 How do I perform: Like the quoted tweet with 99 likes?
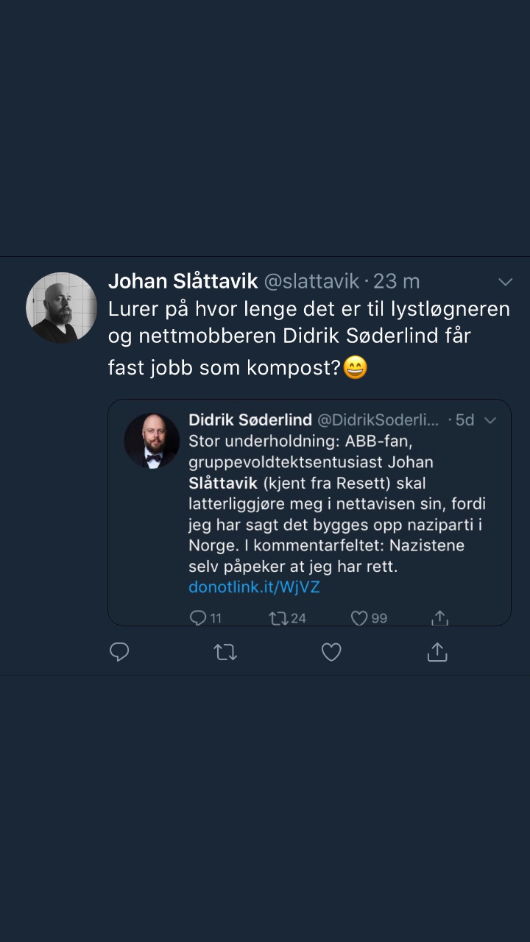(359, 618)
